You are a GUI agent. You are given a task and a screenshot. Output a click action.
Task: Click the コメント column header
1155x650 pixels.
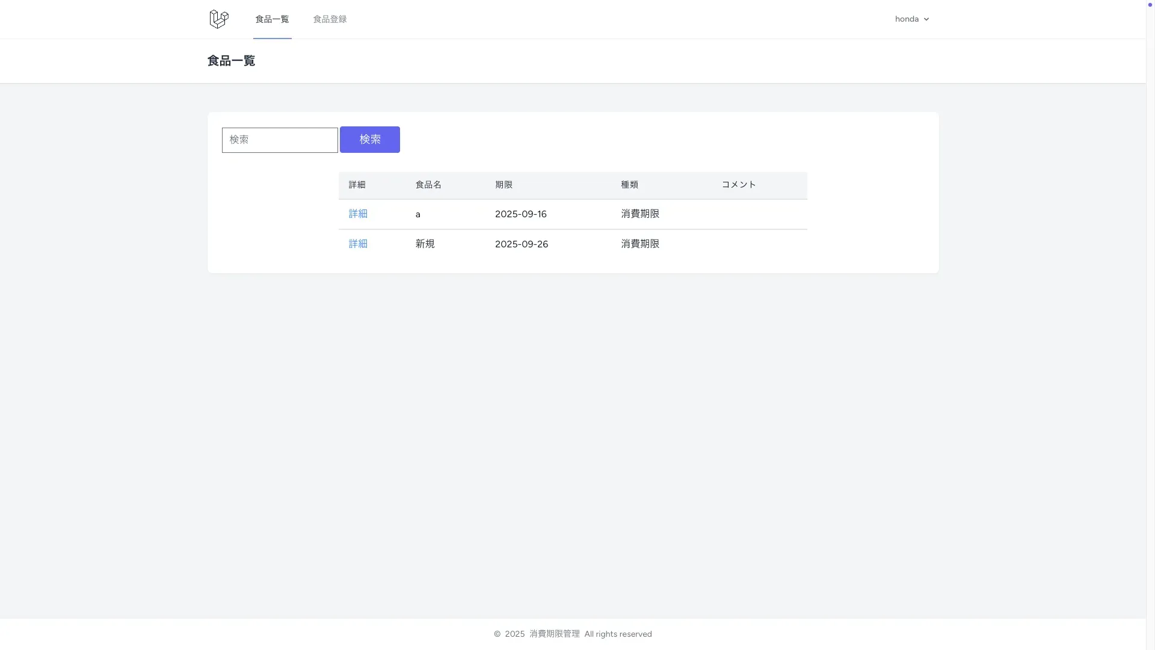[x=738, y=185]
